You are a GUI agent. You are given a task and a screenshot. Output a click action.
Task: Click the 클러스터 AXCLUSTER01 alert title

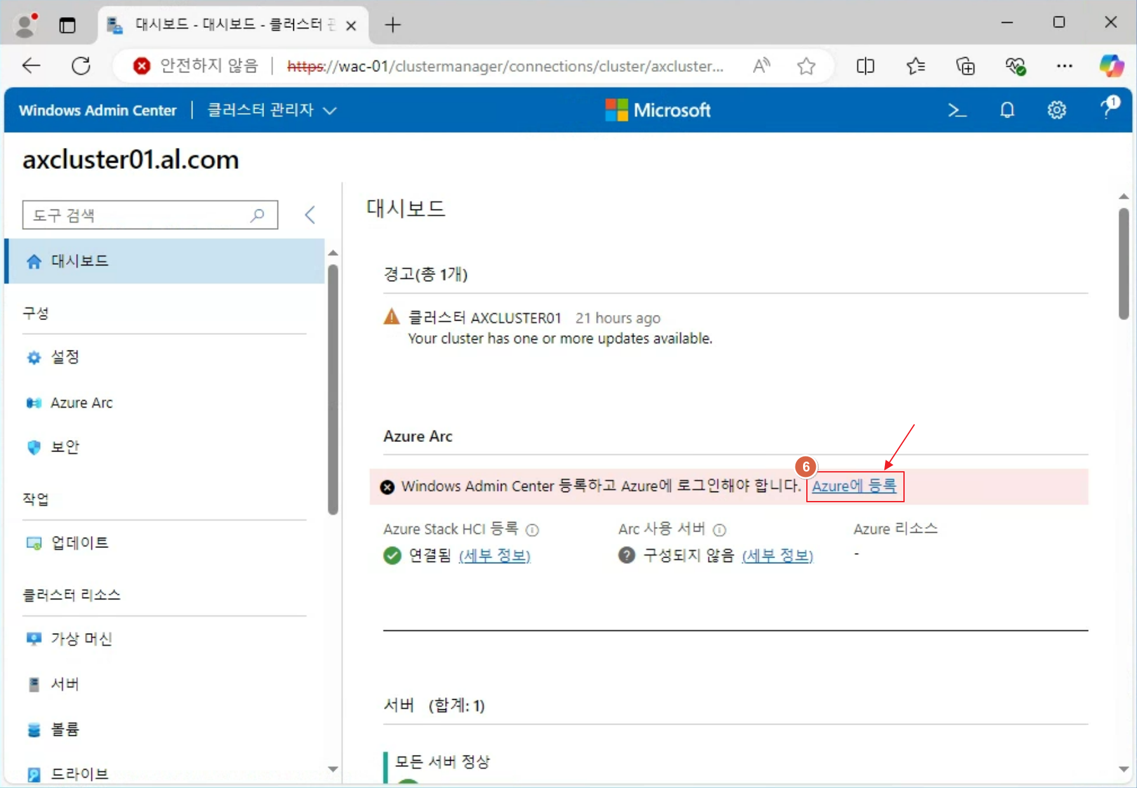pos(484,317)
